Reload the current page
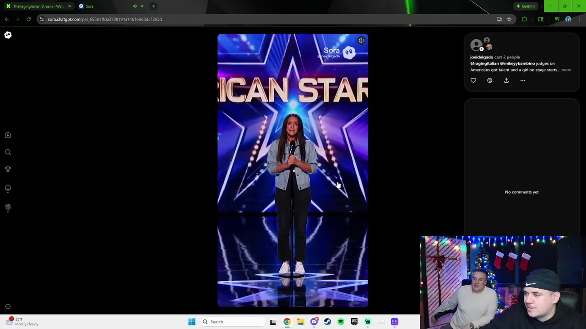586x329 pixels. [28, 19]
